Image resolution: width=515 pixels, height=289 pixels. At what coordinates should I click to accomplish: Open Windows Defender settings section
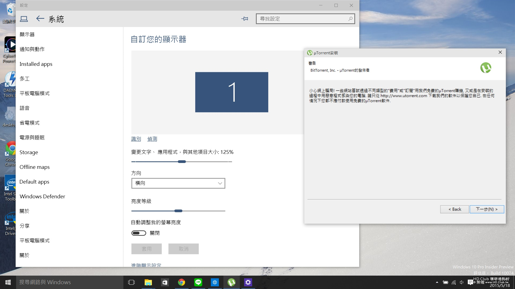point(42,196)
